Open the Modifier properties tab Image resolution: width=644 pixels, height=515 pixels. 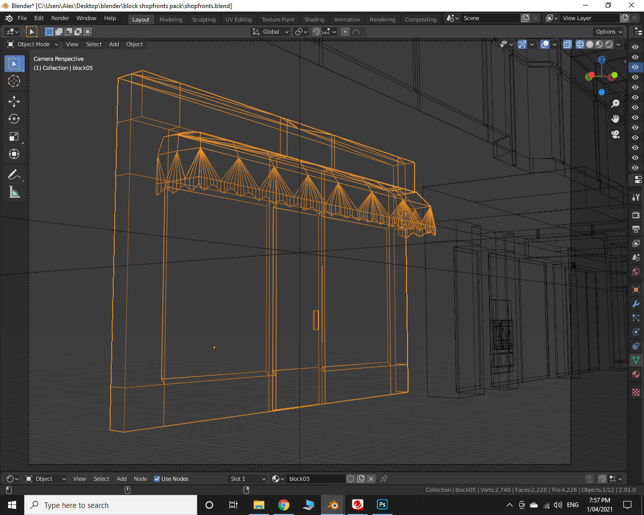coord(636,304)
